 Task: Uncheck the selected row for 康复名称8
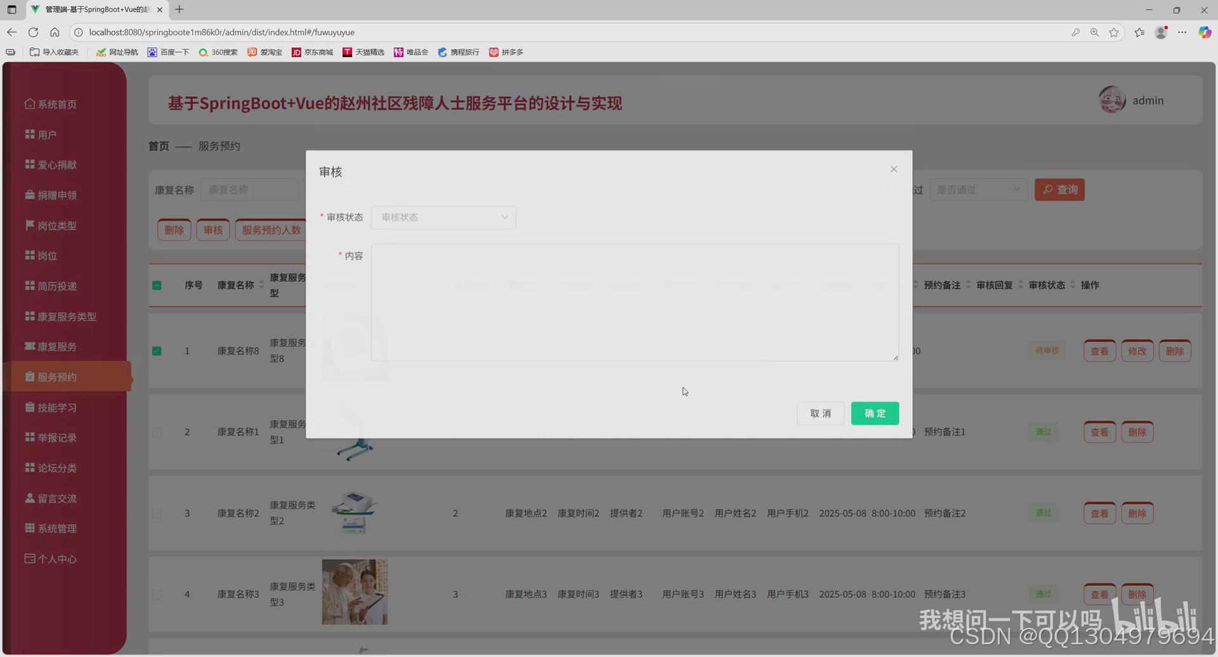(x=157, y=351)
